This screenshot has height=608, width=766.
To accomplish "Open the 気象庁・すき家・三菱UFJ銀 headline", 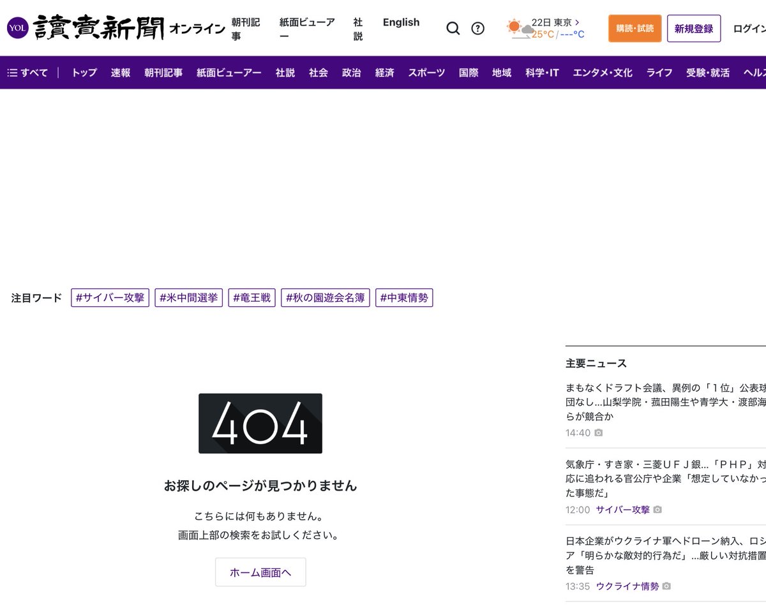I will (666, 478).
